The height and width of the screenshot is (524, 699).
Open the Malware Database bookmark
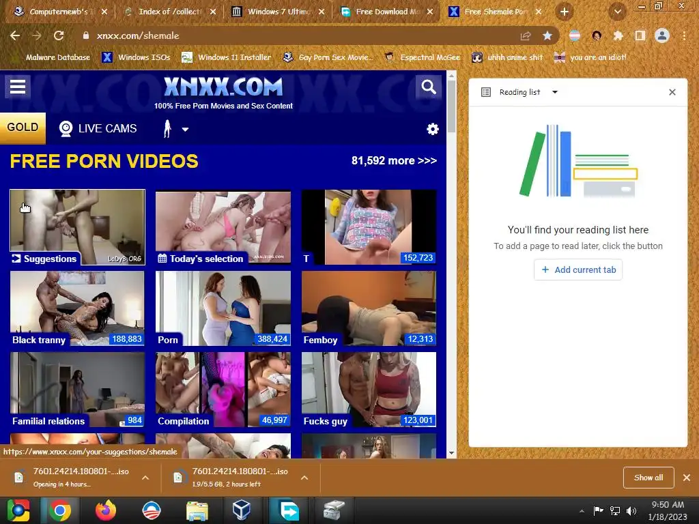click(51, 57)
